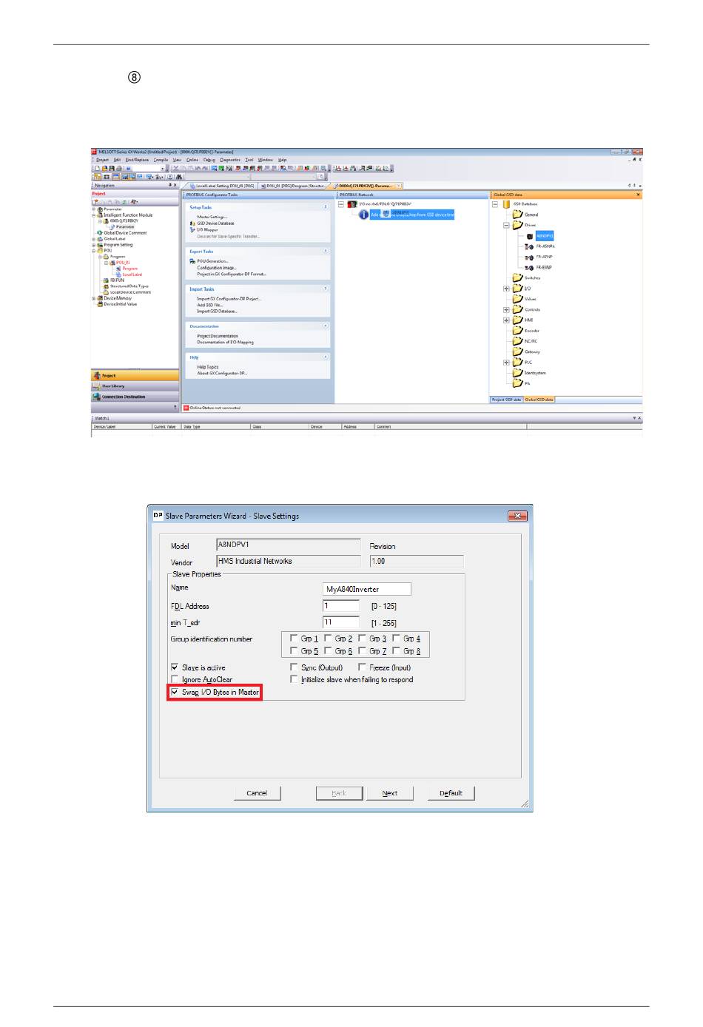Screen dimensions: 703x1027
Task: Enable the Sync (Output) checkbox
Action: (294, 667)
